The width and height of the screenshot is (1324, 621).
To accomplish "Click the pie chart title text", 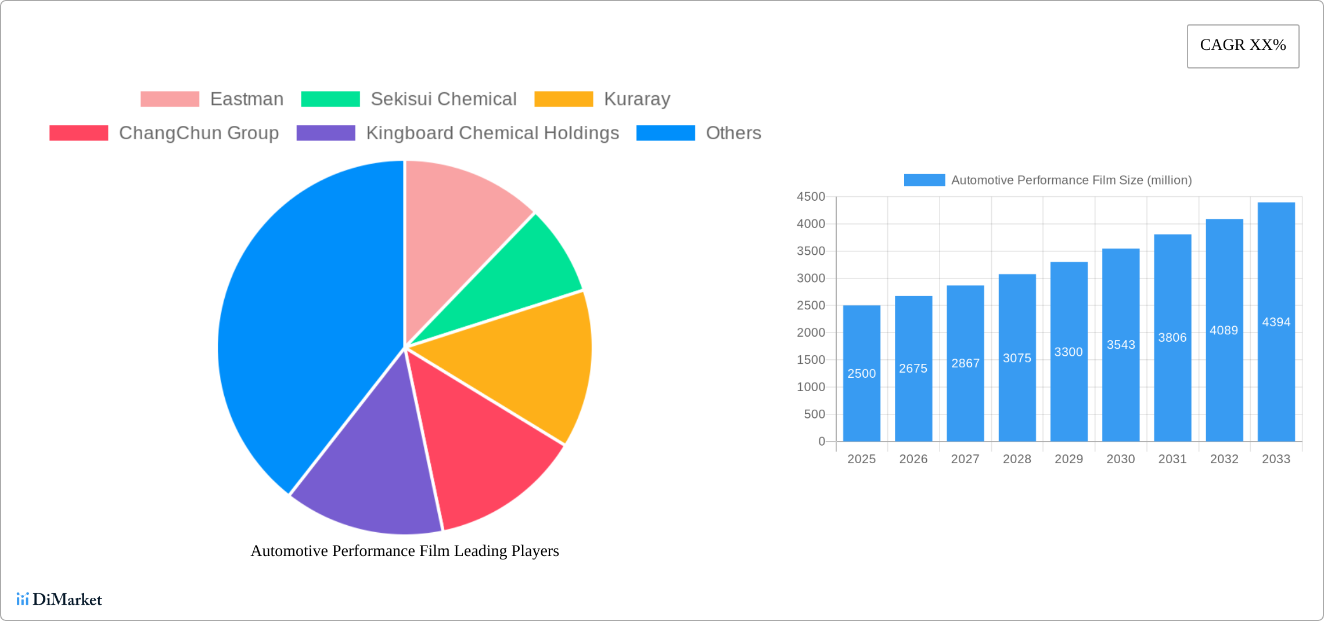I will 404,551.
